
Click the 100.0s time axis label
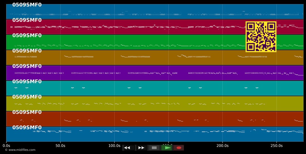pyautogui.click(x=114, y=146)
